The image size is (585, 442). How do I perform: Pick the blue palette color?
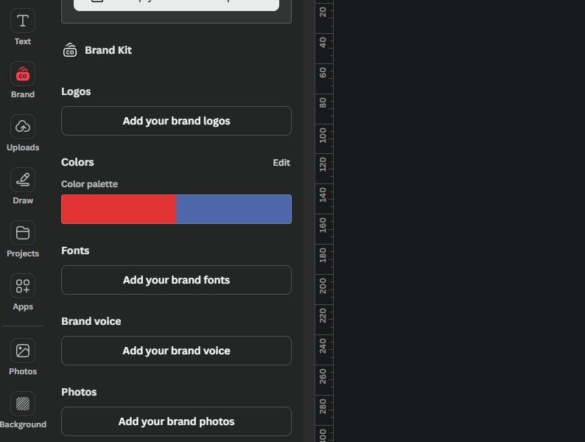click(234, 209)
